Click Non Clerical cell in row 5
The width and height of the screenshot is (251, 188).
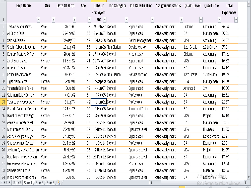tap(117, 47)
